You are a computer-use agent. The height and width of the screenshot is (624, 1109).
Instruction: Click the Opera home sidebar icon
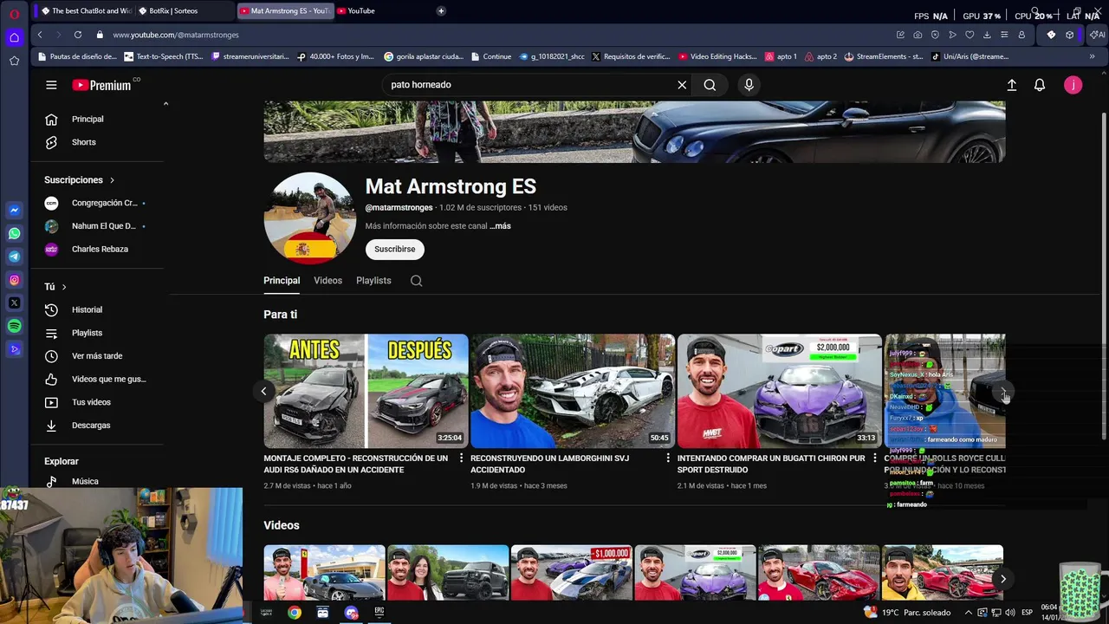pyautogui.click(x=14, y=37)
